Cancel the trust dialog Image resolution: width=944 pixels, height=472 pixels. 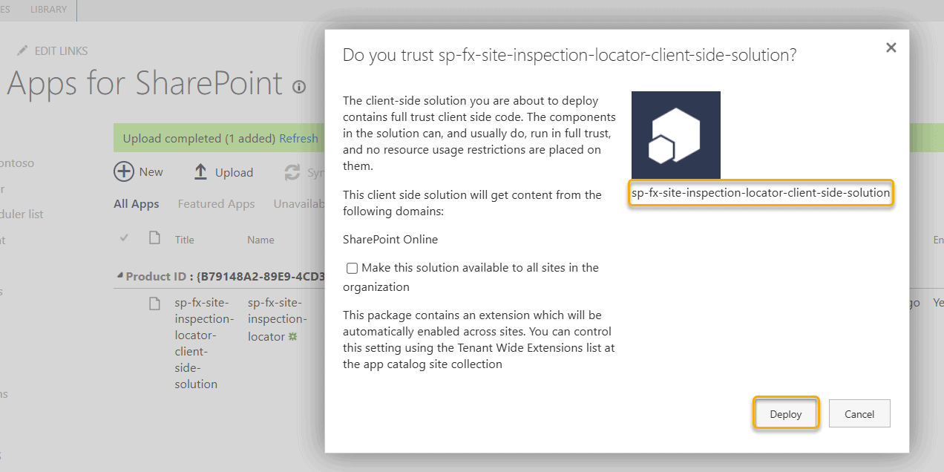859,413
